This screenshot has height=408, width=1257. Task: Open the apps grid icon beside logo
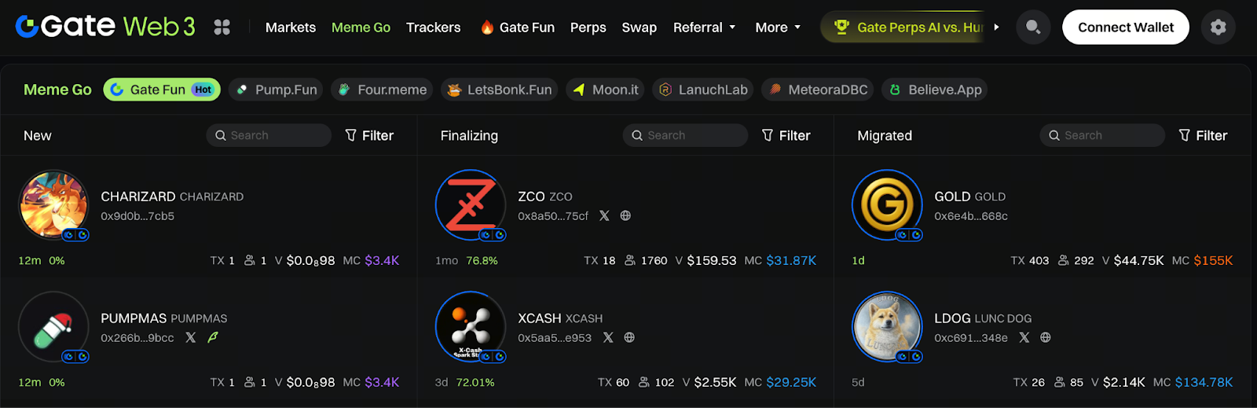tap(222, 28)
